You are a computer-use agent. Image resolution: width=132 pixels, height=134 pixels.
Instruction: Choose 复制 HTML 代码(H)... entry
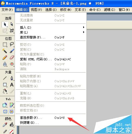click(x=51, y=59)
